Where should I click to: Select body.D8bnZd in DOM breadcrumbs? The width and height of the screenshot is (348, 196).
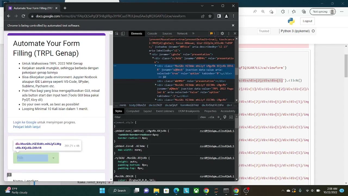137,105
